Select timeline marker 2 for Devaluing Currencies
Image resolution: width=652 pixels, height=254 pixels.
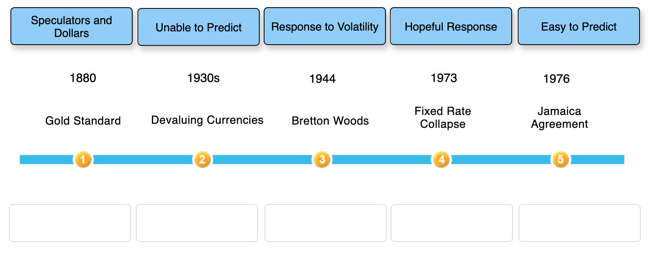pos(203,159)
